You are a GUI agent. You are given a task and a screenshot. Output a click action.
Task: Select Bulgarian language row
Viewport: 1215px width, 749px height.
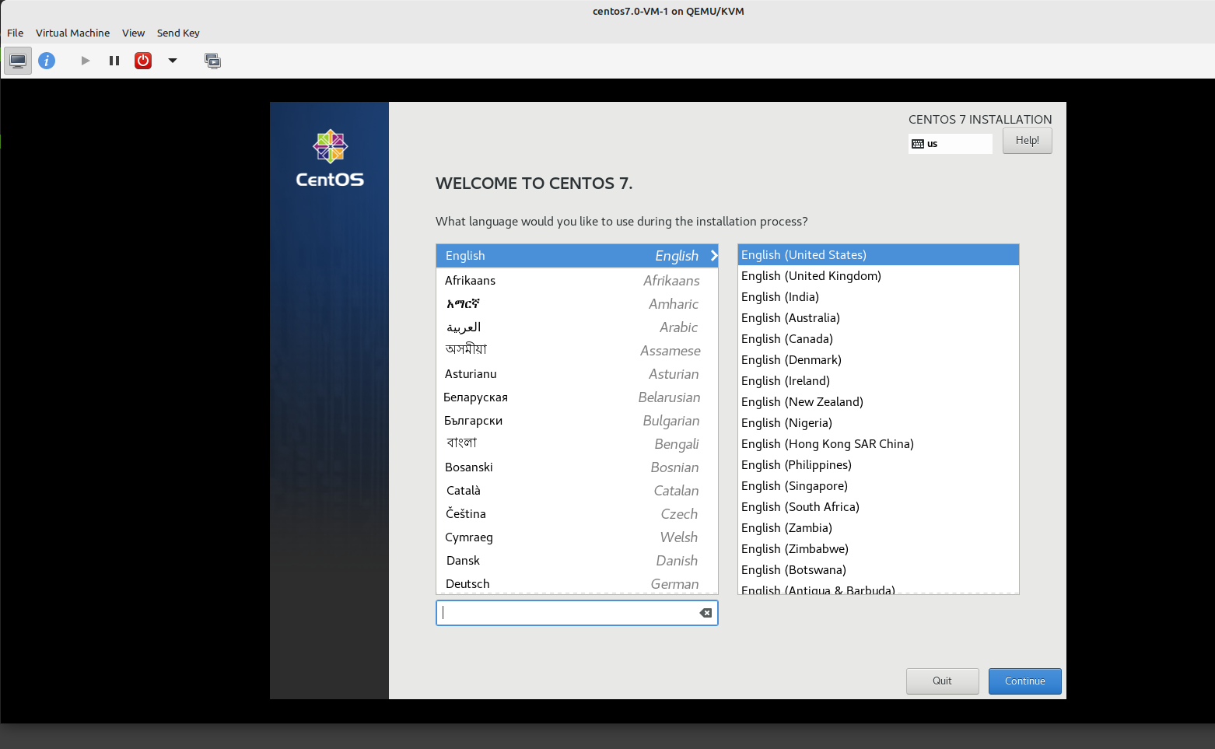pos(577,420)
